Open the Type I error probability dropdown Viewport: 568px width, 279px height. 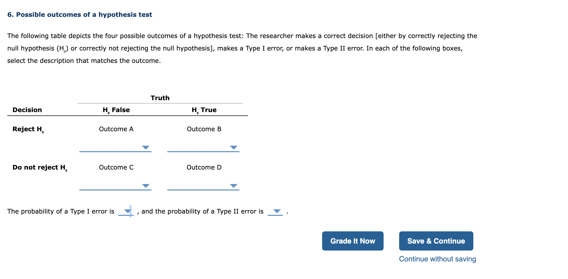tap(127, 211)
